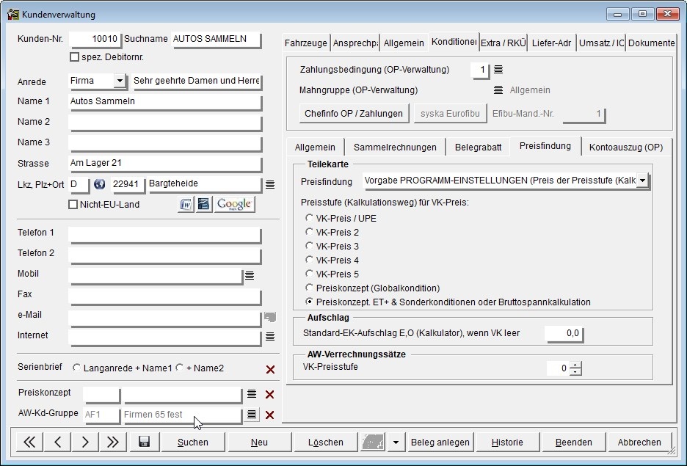
Task: Click into the Telefon 1 field
Action: [165, 234]
